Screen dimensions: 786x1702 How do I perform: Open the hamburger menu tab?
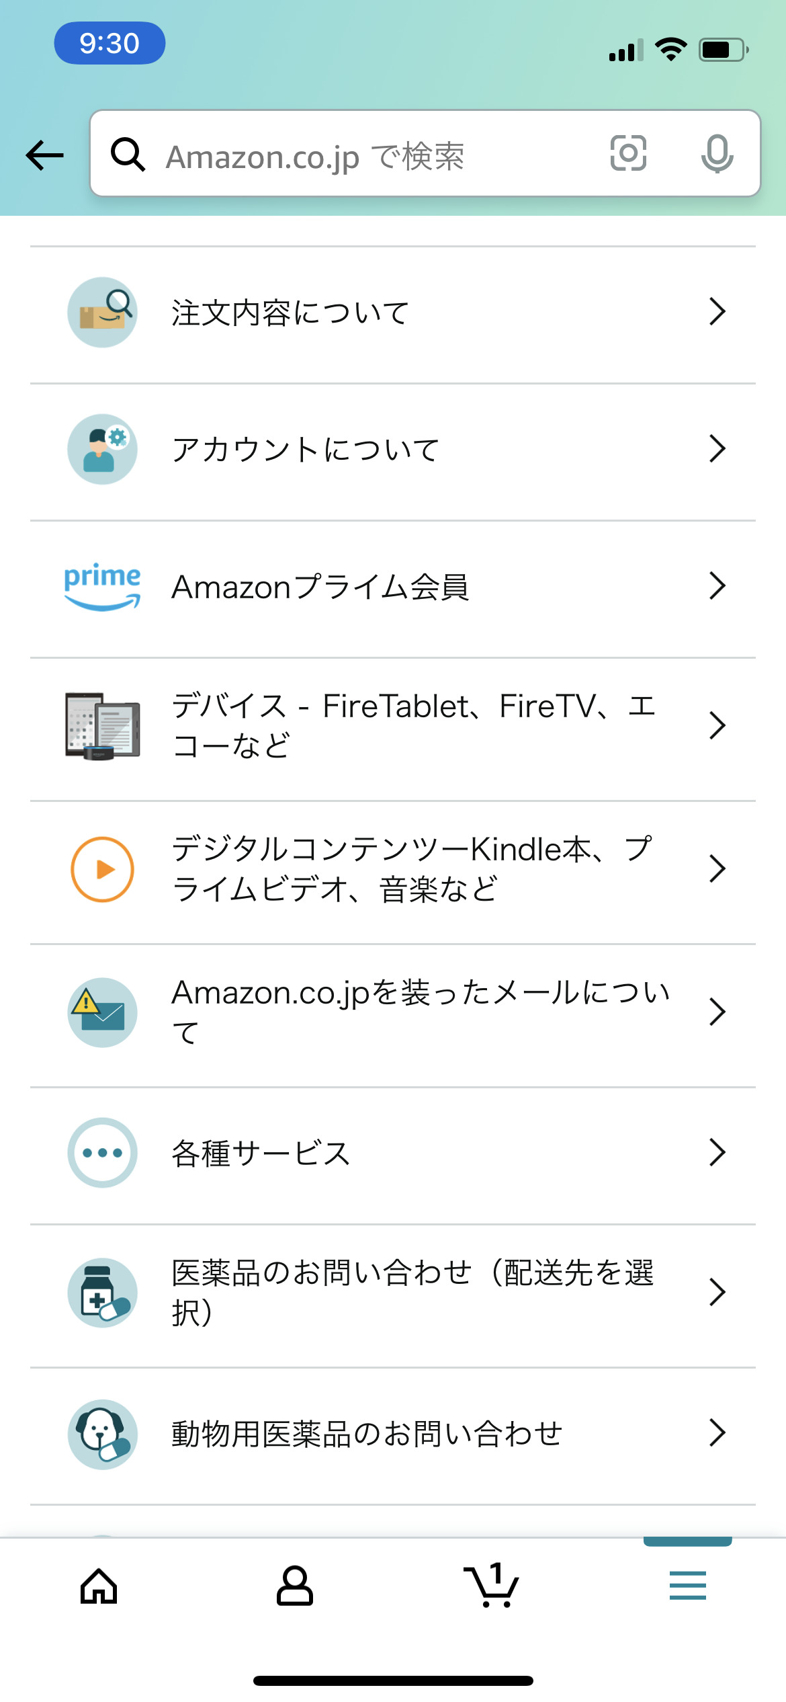click(687, 1586)
